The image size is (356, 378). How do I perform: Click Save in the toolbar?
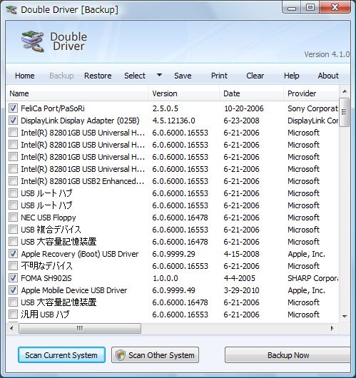(x=183, y=76)
